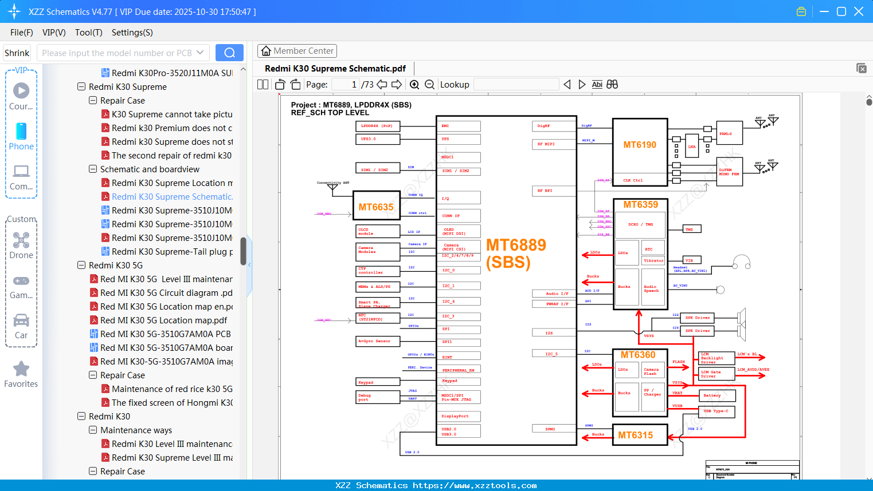This screenshot has width=873, height=491.
Task: Collapse the Redmi K30 5G tree node
Action: click(81, 265)
